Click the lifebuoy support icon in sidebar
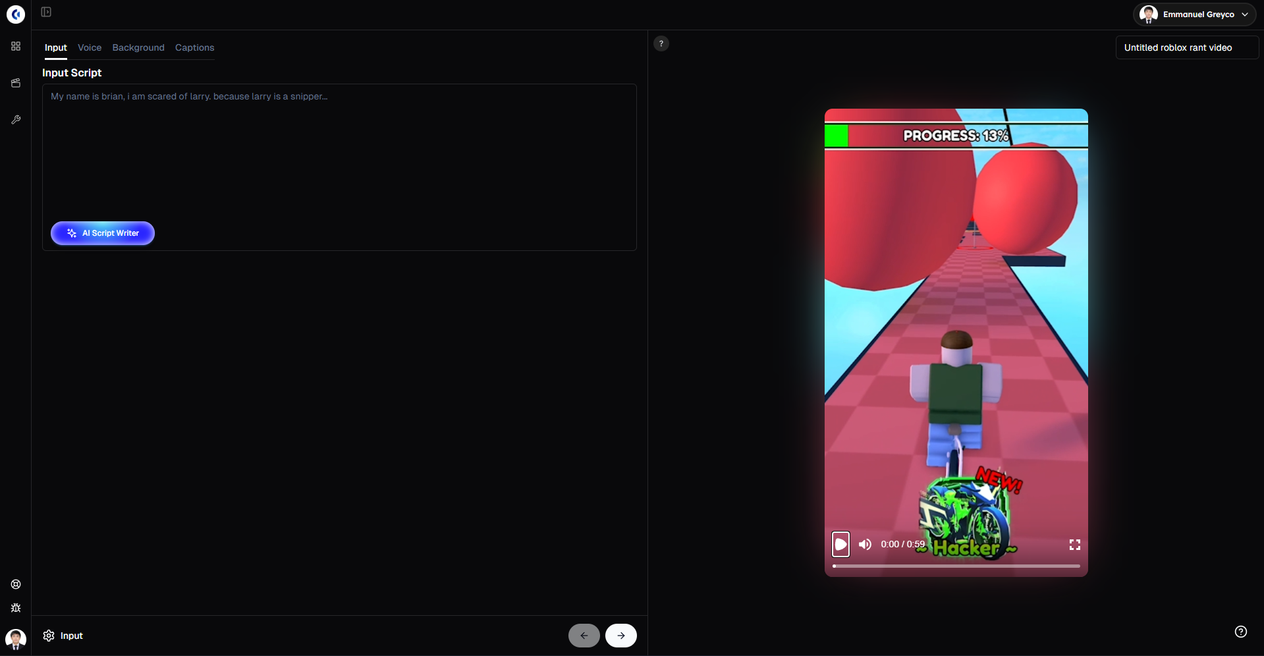The width and height of the screenshot is (1264, 656). click(x=16, y=584)
